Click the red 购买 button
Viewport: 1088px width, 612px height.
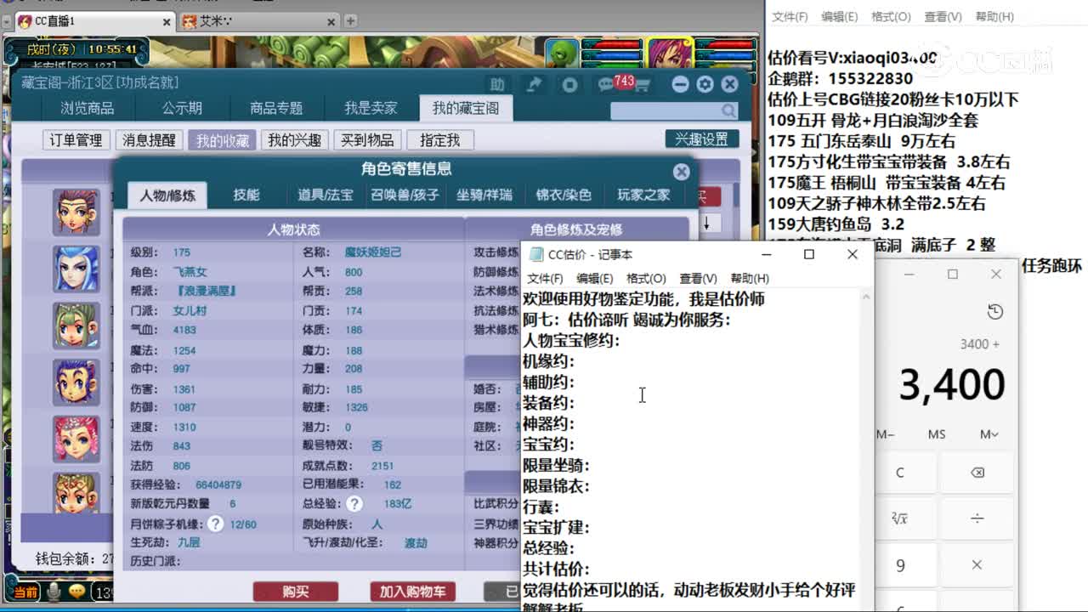(295, 592)
